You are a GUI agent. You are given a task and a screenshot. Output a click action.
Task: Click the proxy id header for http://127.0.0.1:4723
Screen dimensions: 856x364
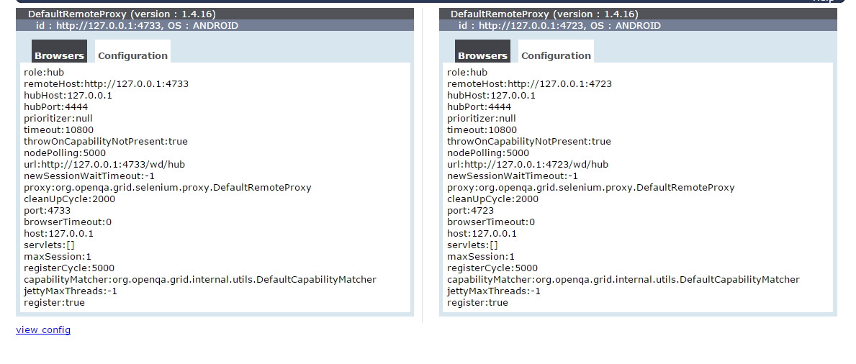638,25
